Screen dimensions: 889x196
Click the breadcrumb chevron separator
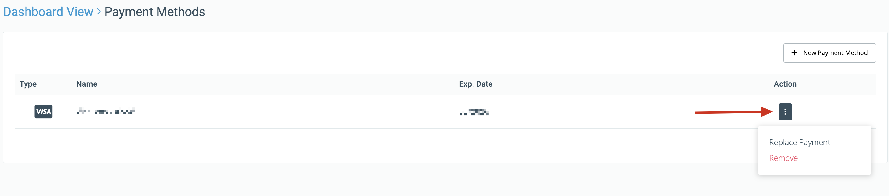point(99,12)
